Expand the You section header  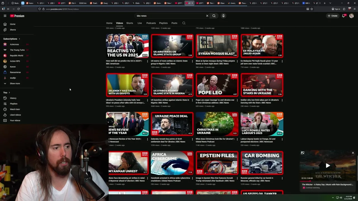pyautogui.click(x=7, y=92)
